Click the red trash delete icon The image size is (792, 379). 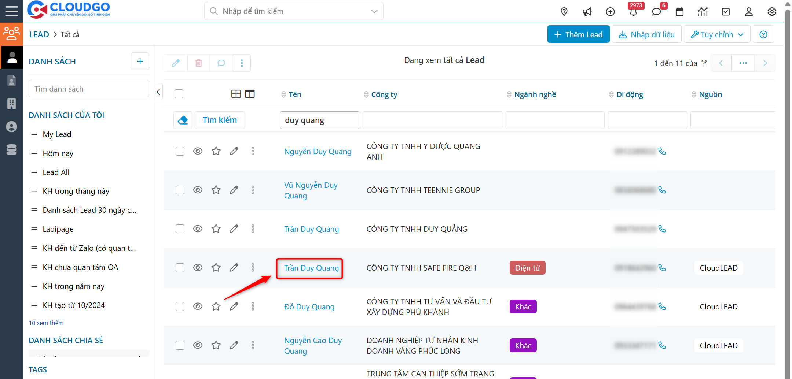[x=198, y=63]
